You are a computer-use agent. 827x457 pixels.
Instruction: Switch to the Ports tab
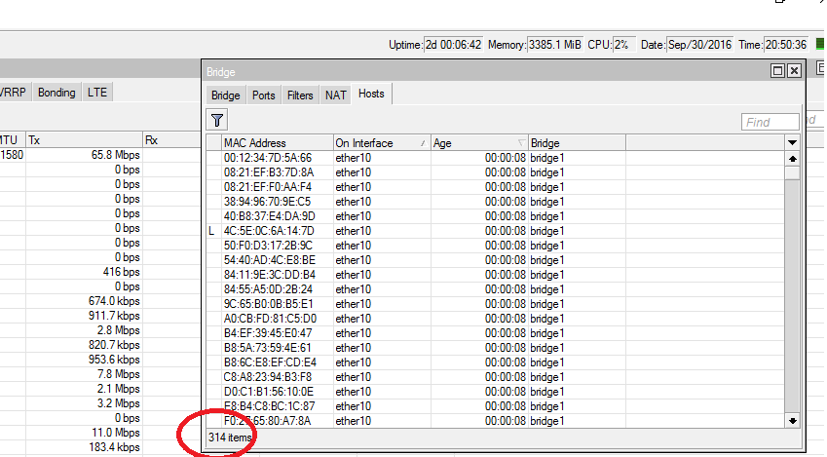pyautogui.click(x=263, y=95)
